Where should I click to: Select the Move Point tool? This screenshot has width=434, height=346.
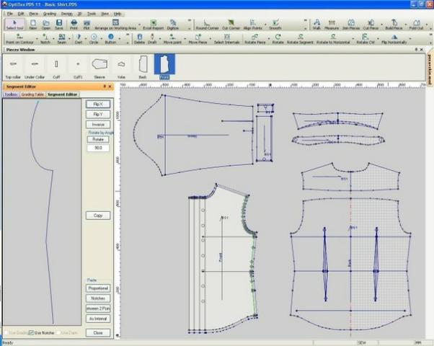tap(172, 39)
